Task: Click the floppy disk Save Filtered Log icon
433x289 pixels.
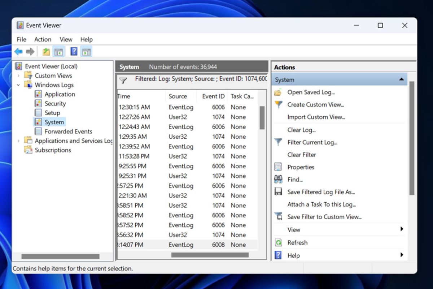Action: [278, 192]
